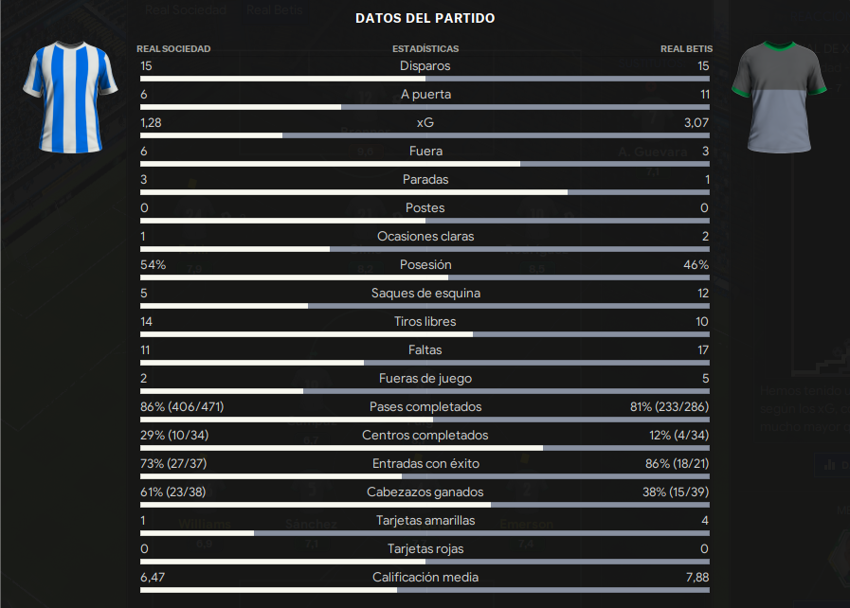
Task: Click the Posesión comparison bar
Action: pyautogui.click(x=425, y=277)
